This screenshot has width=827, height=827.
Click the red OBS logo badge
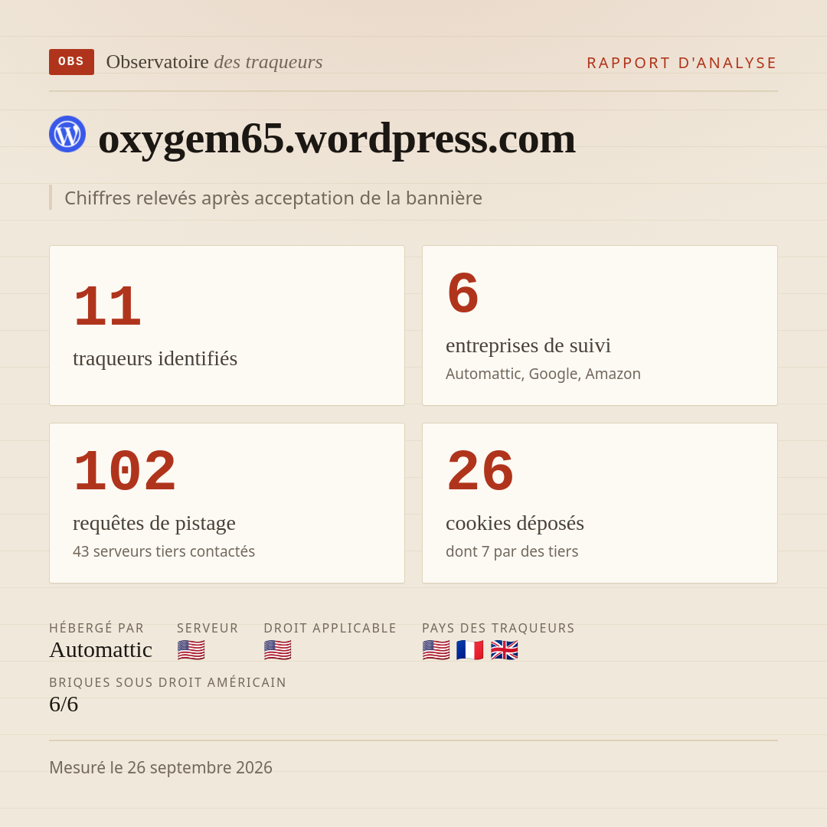[x=72, y=62]
